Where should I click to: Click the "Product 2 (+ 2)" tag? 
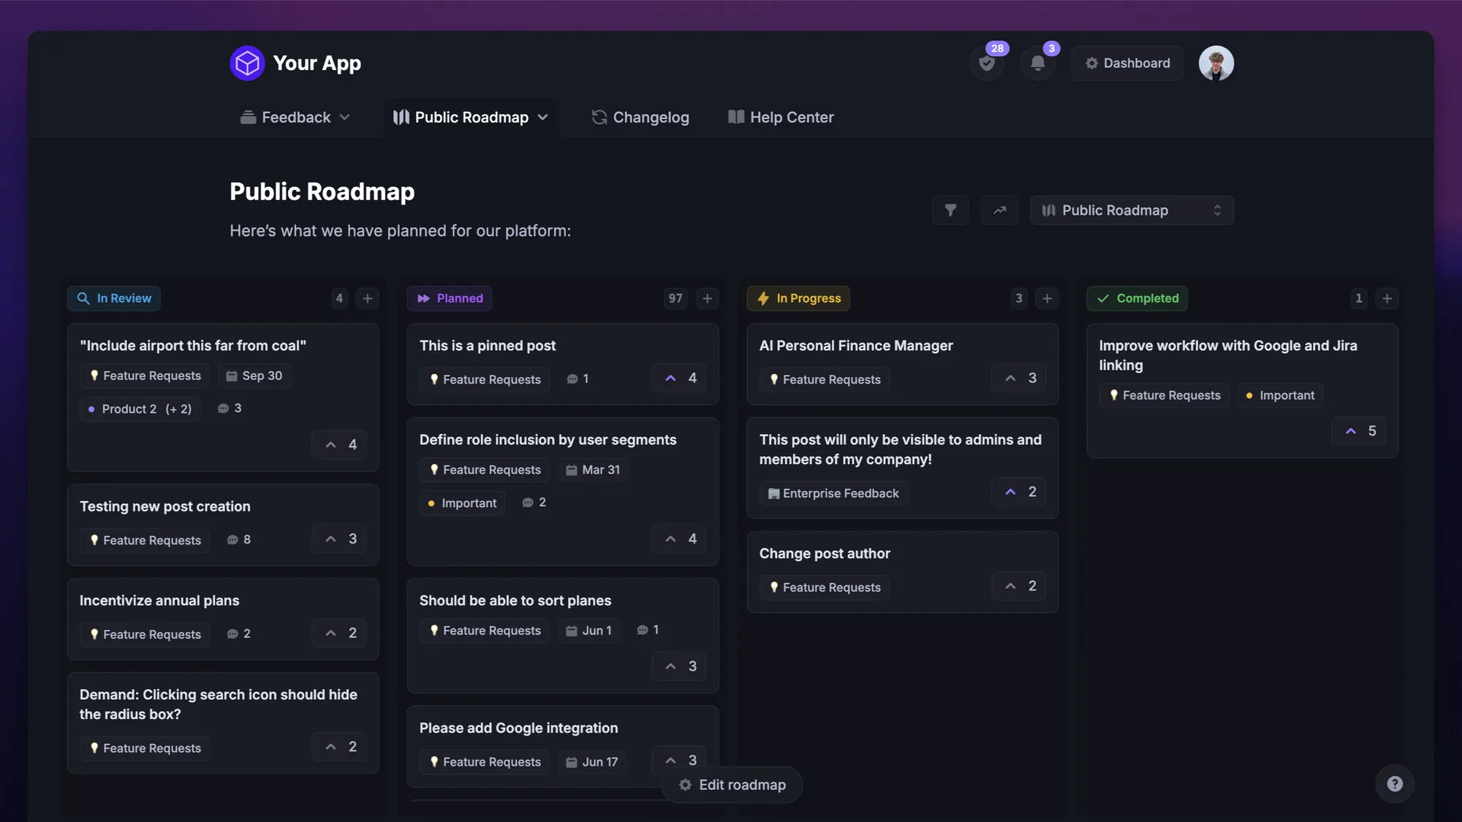point(140,409)
